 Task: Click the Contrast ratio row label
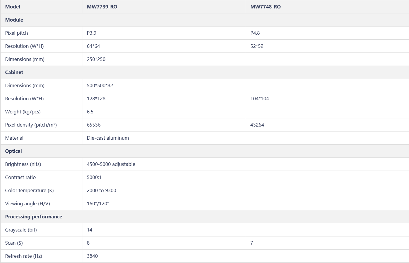click(x=20, y=177)
